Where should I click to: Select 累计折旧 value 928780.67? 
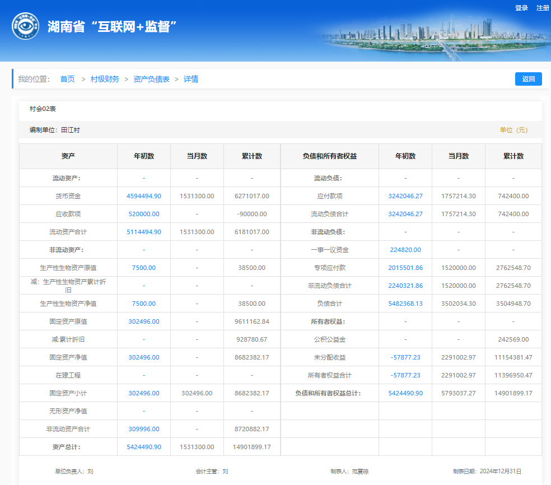[252, 339]
